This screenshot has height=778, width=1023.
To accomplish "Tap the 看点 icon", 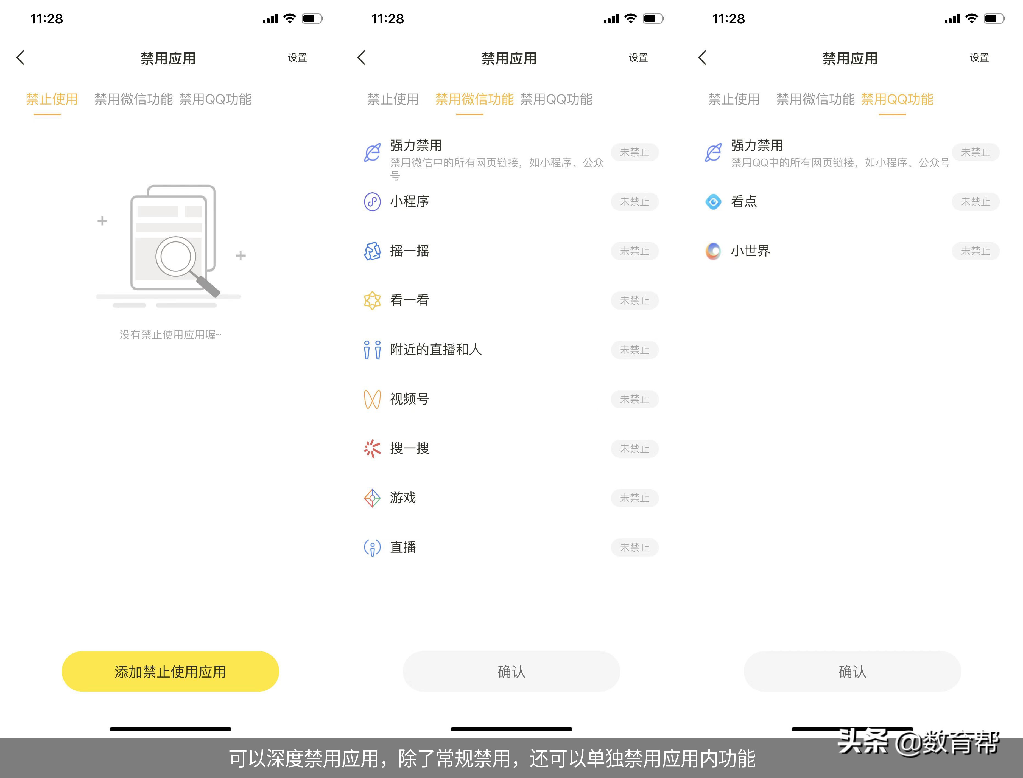I will 713,201.
